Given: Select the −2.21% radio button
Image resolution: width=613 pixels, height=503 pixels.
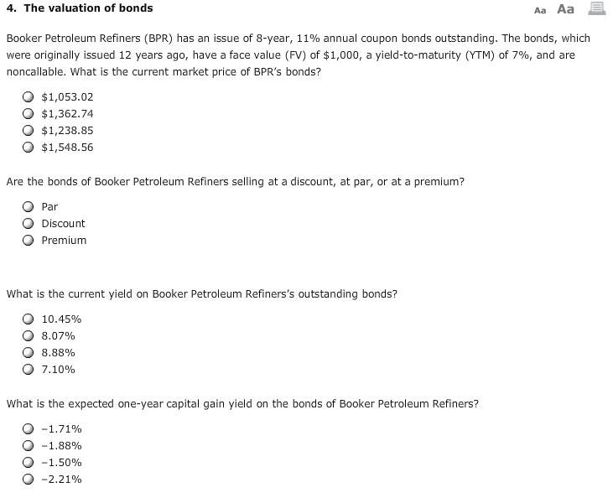Looking at the screenshot, I should [x=28, y=480].
